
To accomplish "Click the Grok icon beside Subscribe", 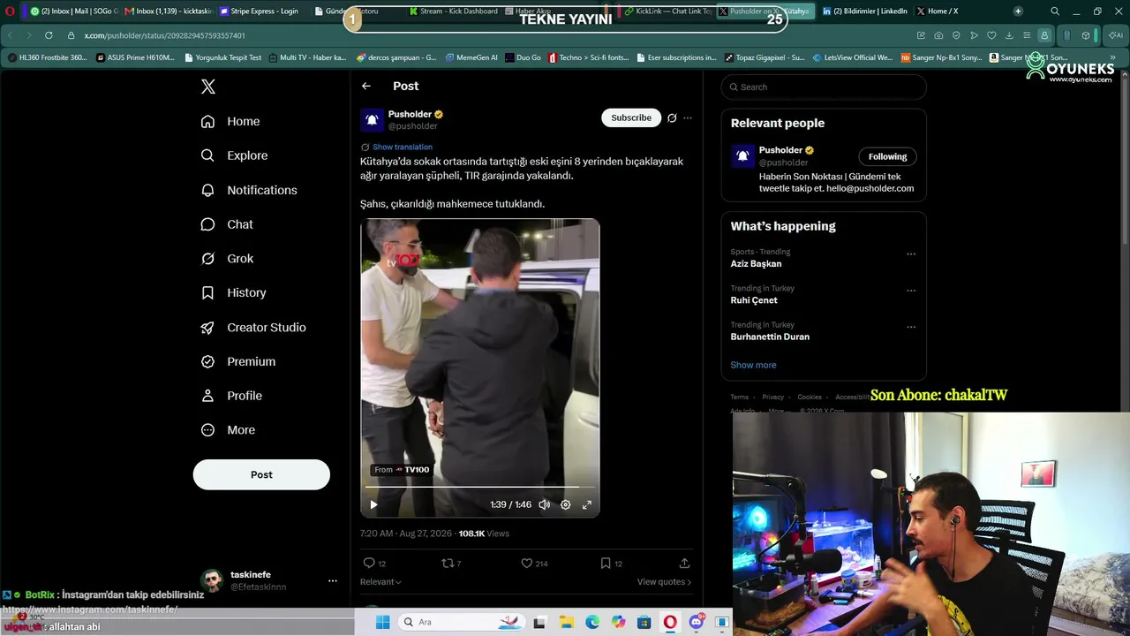I will pyautogui.click(x=672, y=117).
